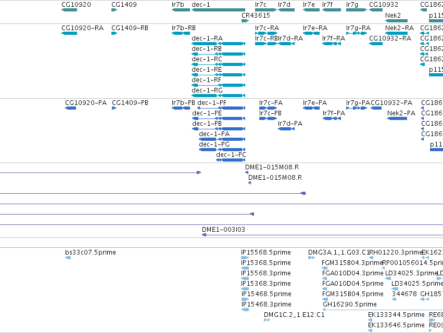Click the Ir7d-RA transcript

(x=290, y=38)
